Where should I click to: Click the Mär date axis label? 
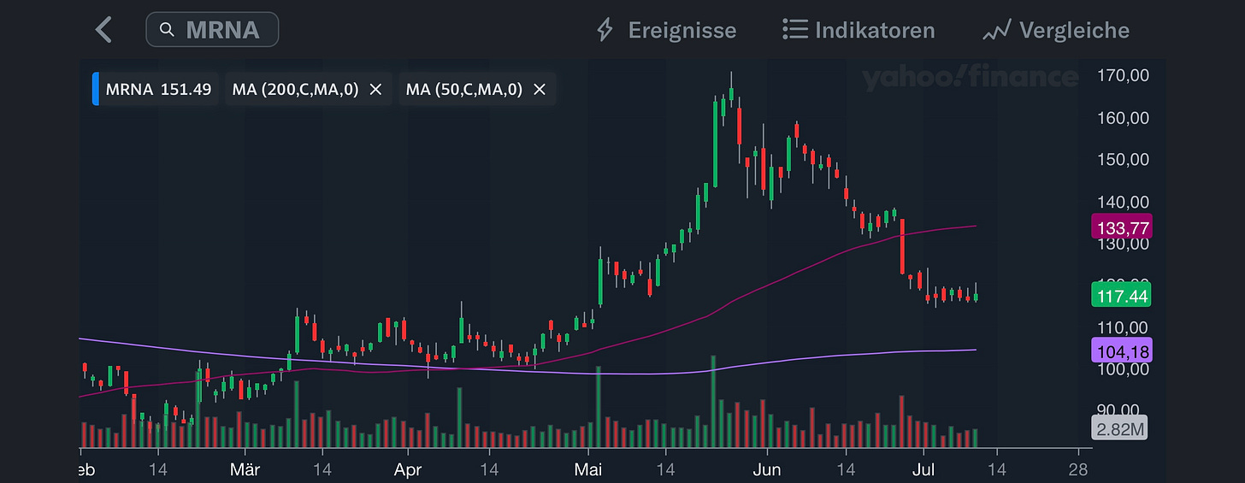[245, 469]
